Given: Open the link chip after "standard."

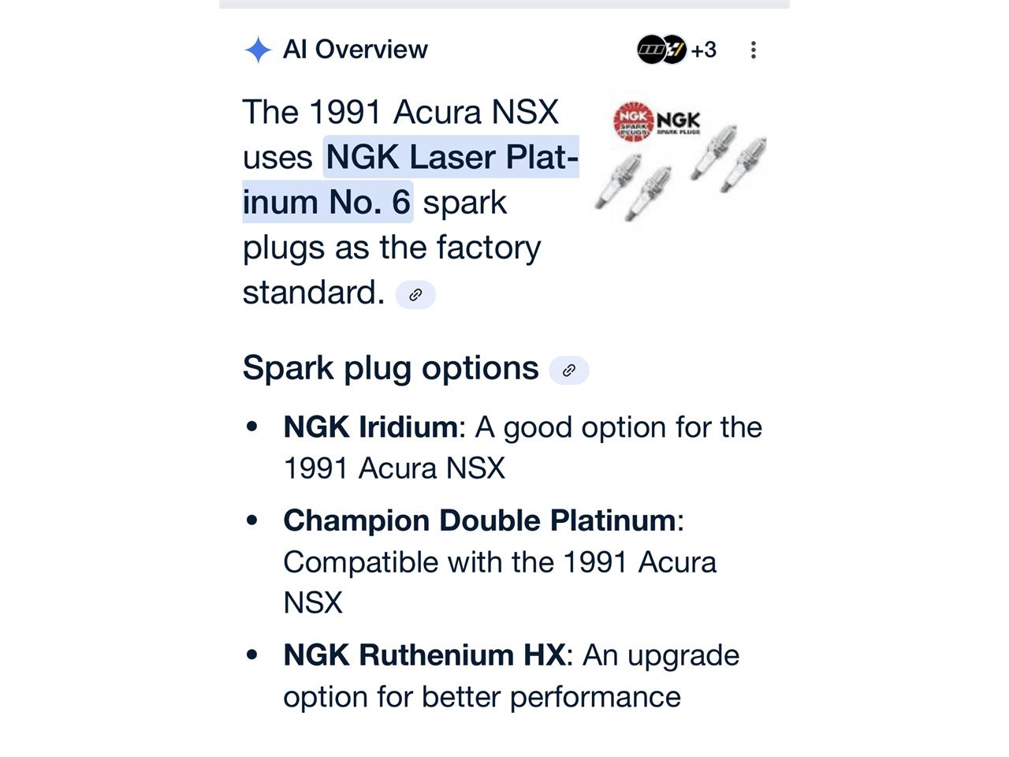Looking at the screenshot, I should tap(415, 295).
